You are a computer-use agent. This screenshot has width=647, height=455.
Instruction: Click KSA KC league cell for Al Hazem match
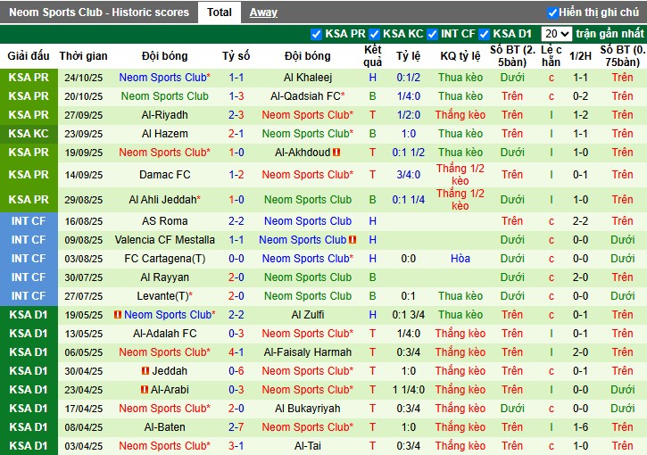[29, 134]
